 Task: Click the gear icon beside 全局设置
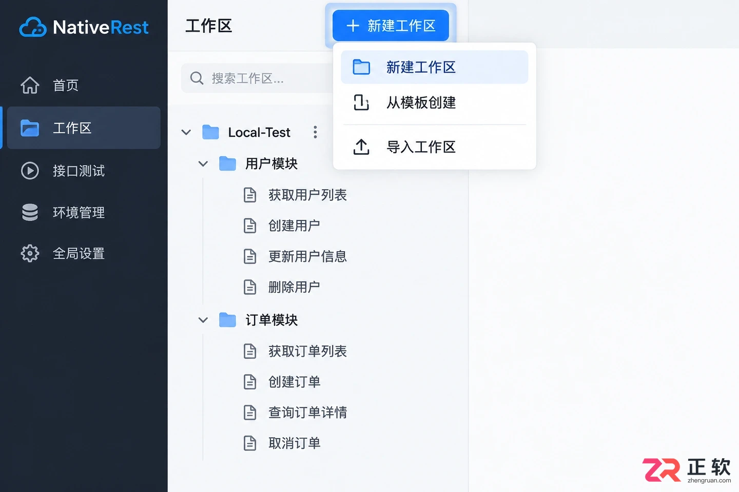point(30,253)
